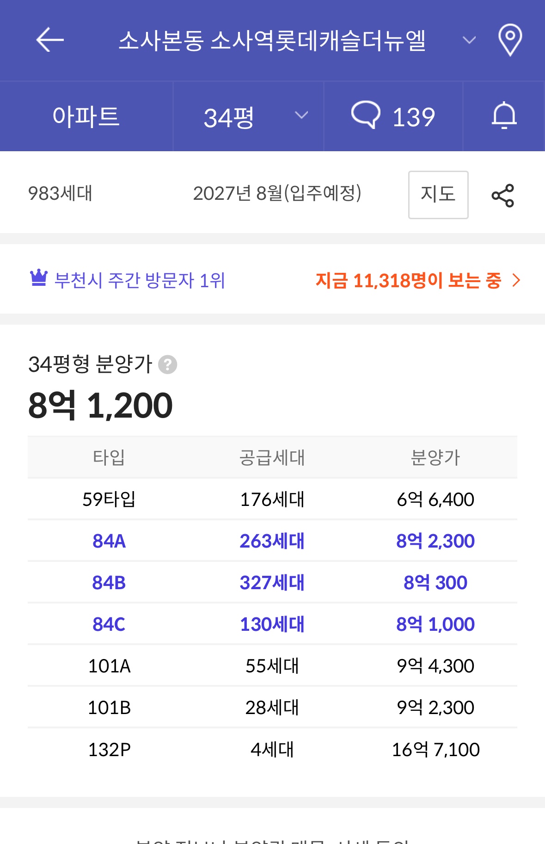Open 부천시 주간 방문자 1위 link
The width and height of the screenshot is (545, 844).
click(139, 280)
